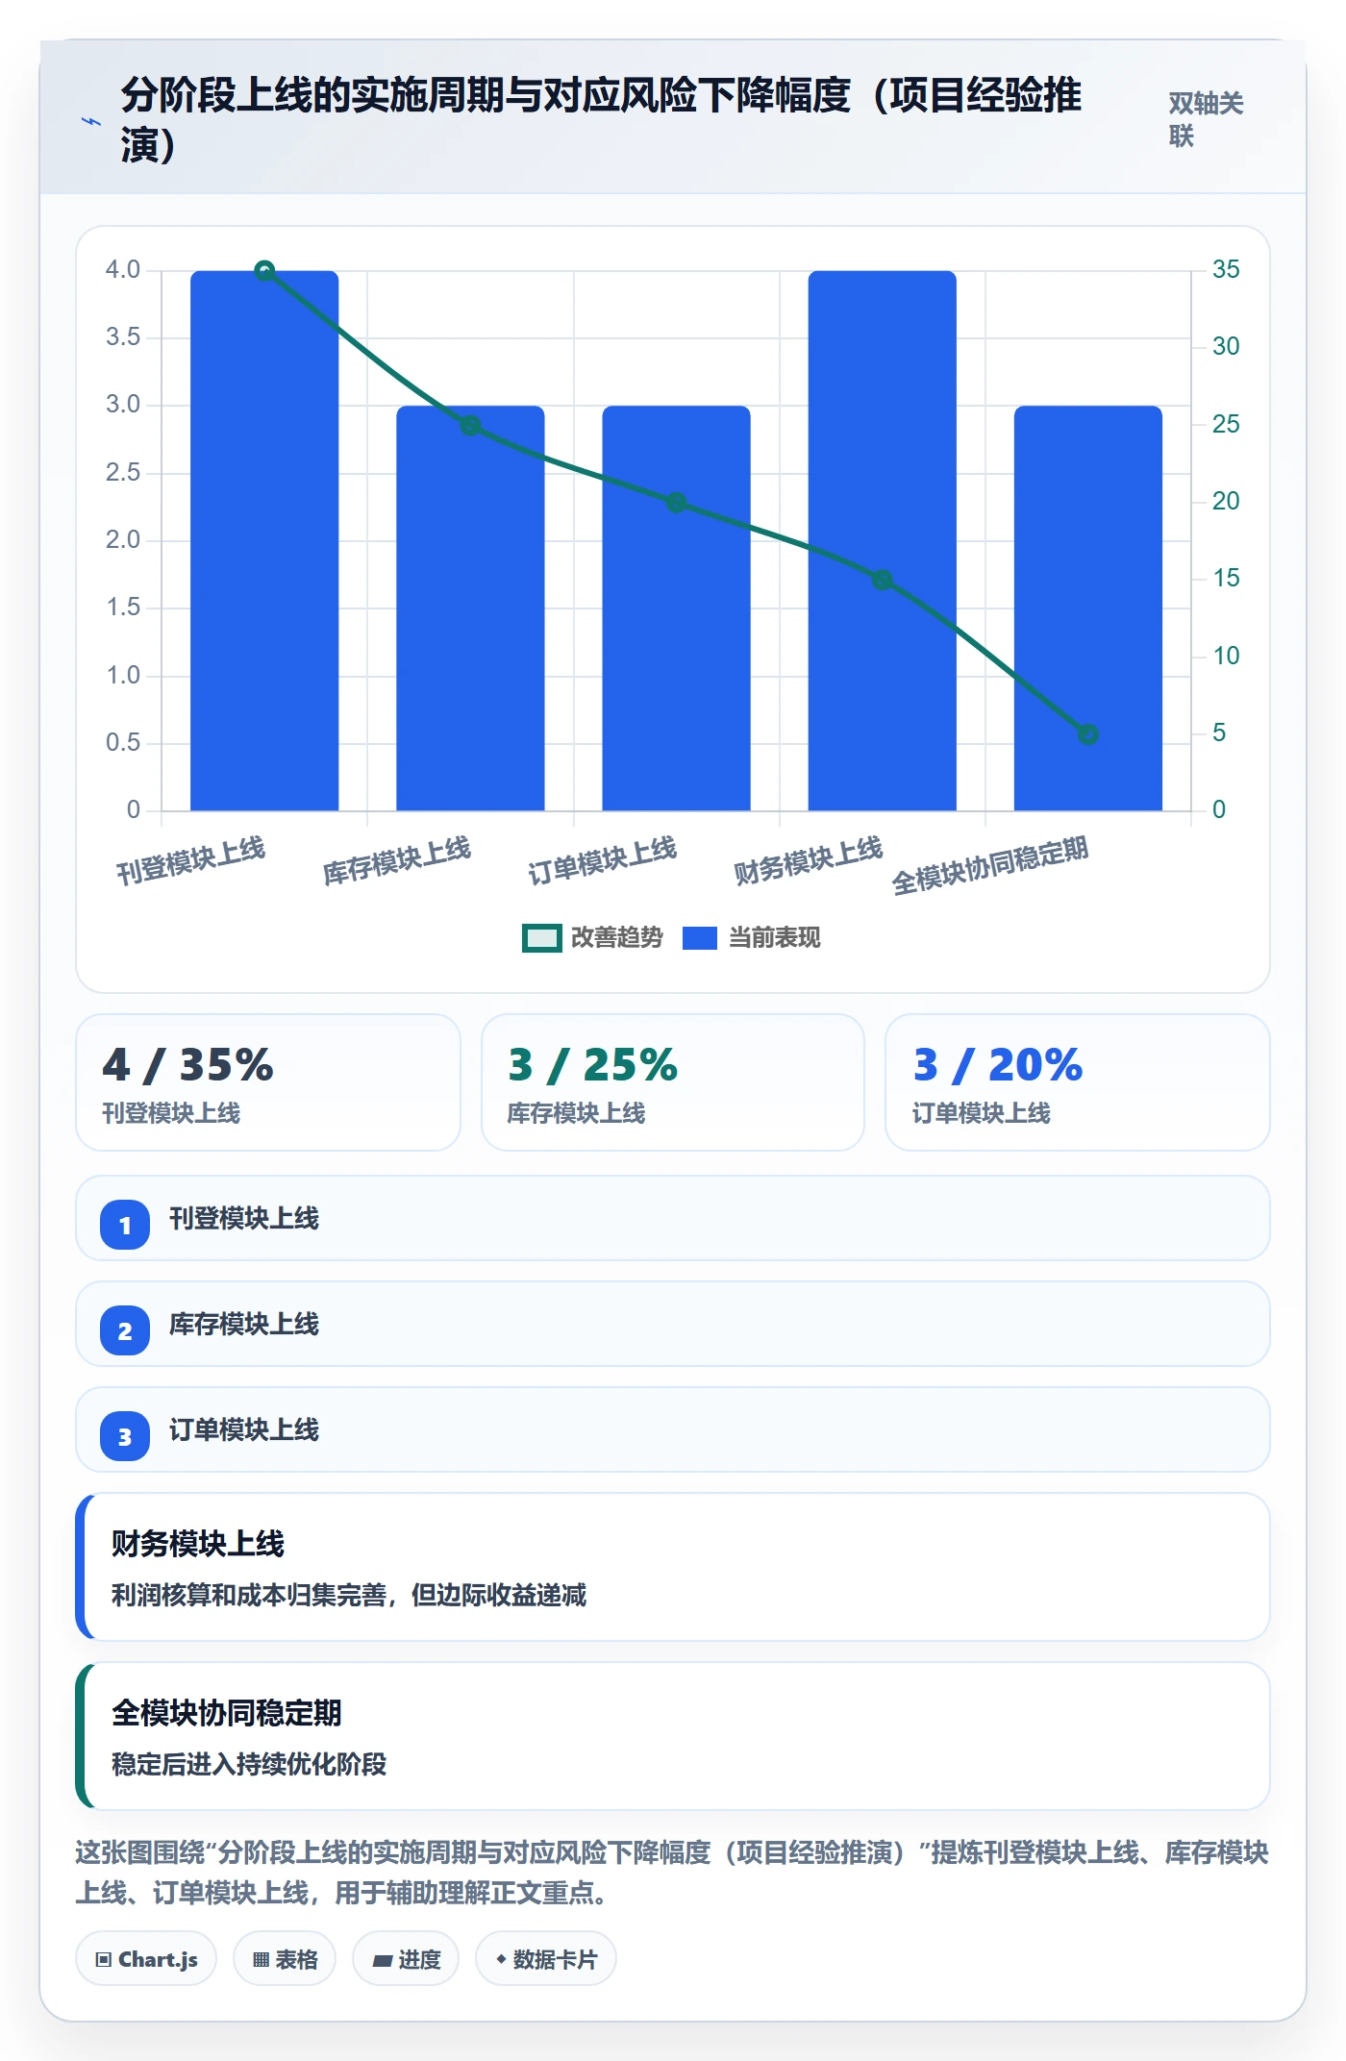Toggle the 当前表现 legend item
Screen dimensions: 1346x2061
[x=752, y=937]
